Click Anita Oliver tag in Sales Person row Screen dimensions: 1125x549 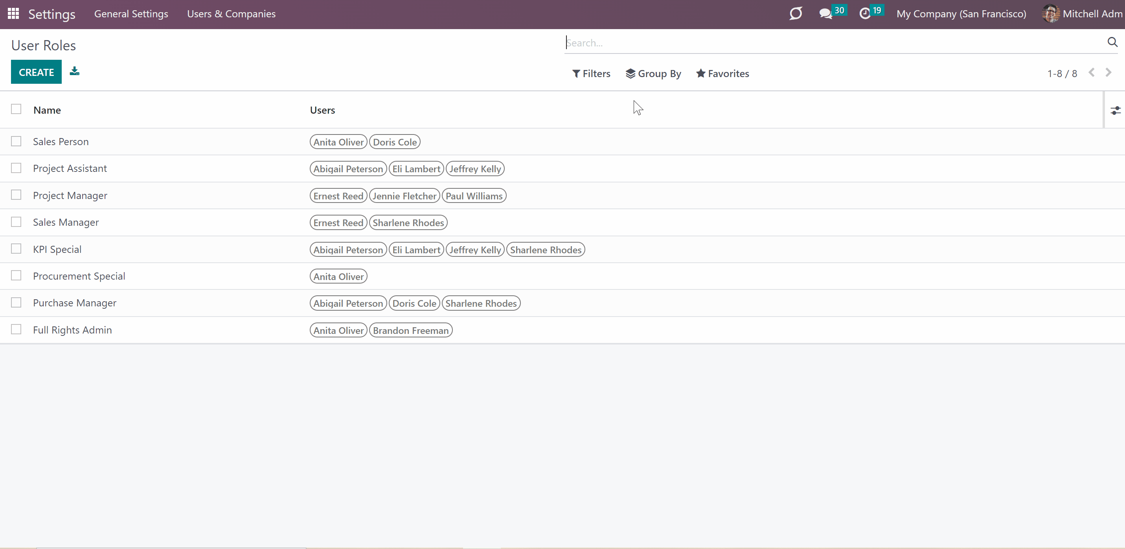(x=338, y=142)
